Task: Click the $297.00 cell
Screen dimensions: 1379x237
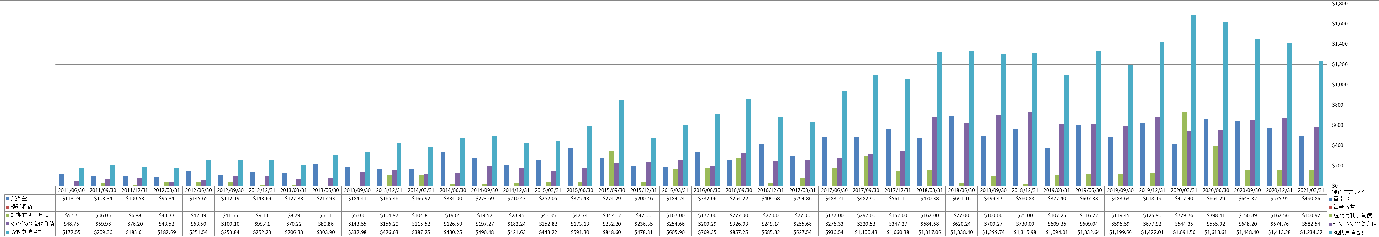Action: (866, 216)
